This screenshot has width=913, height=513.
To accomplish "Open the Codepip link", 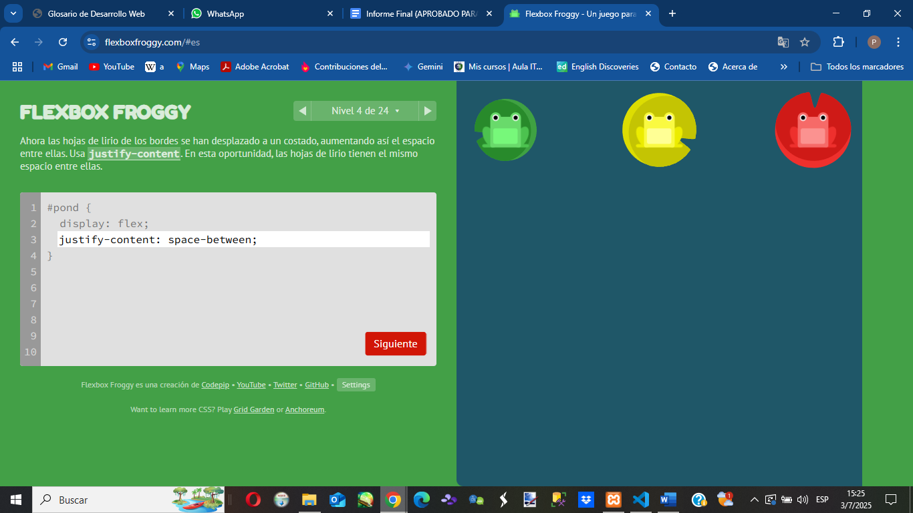I will (215, 385).
